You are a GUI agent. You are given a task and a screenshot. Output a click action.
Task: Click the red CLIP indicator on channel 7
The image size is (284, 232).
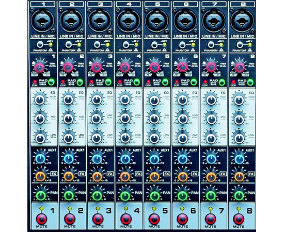[x=205, y=81]
